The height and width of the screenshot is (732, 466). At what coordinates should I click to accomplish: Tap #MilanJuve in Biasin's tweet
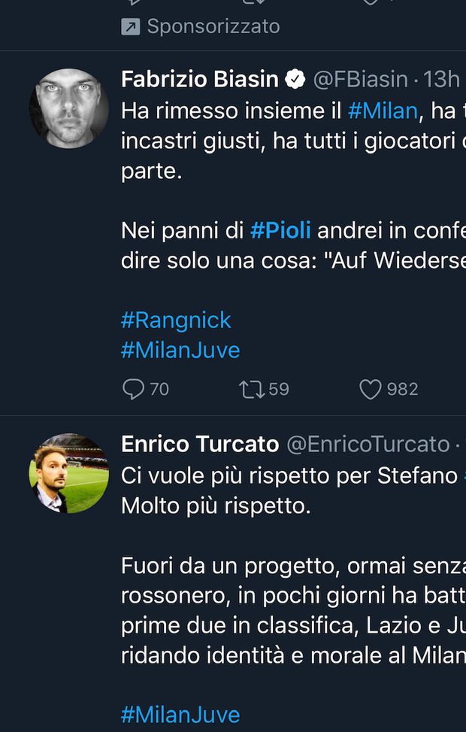180,350
